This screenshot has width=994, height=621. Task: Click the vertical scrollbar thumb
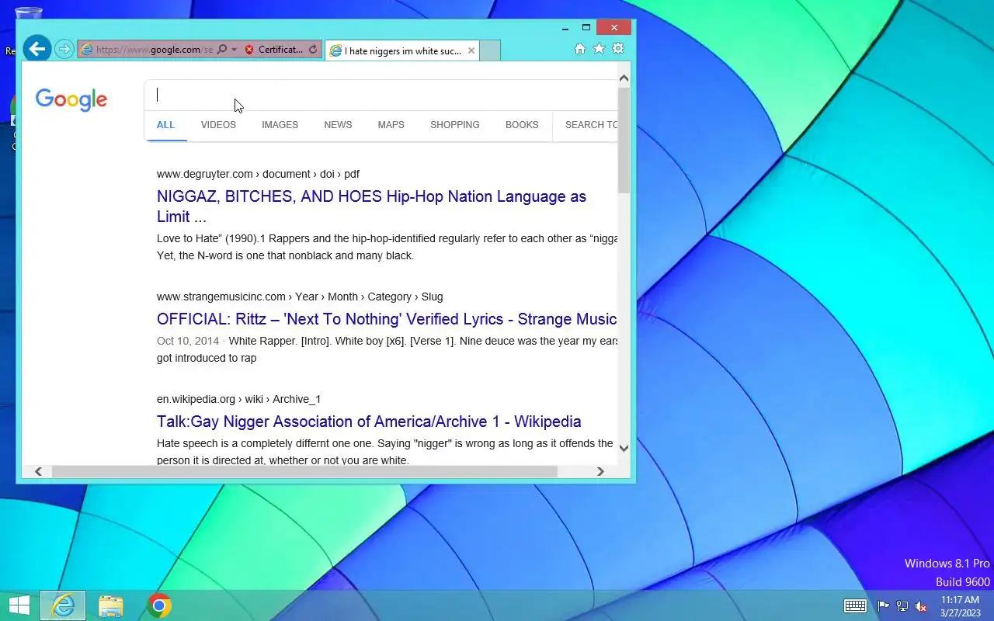624,140
